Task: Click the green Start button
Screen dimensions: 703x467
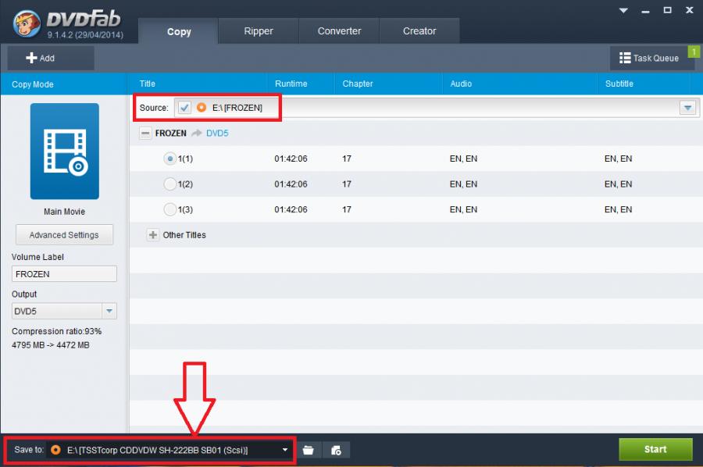Action: coord(655,449)
